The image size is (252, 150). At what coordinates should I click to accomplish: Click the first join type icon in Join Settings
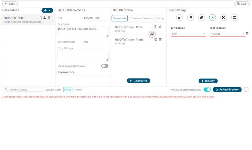[180, 18]
